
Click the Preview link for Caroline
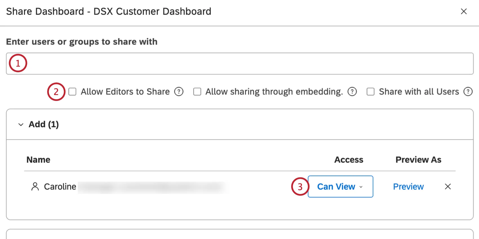click(408, 187)
